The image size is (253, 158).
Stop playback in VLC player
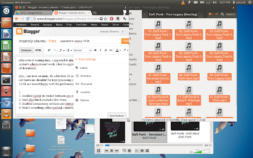click(111, 150)
